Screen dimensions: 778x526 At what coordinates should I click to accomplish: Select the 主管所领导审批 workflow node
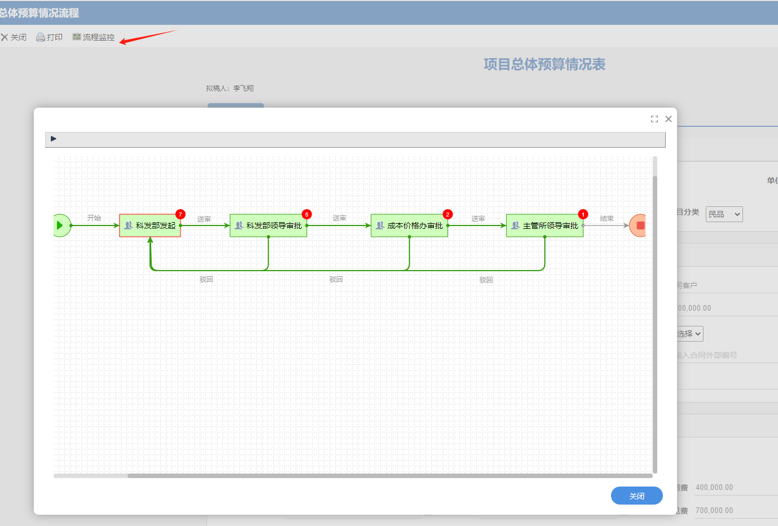545,226
